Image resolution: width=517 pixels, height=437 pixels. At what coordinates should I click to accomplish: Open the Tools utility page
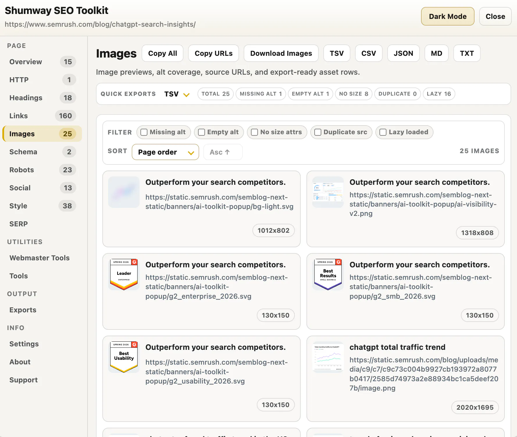42,276
